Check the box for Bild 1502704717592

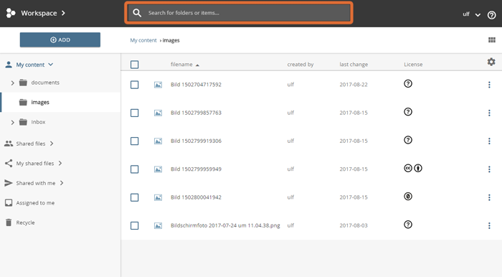pyautogui.click(x=135, y=85)
